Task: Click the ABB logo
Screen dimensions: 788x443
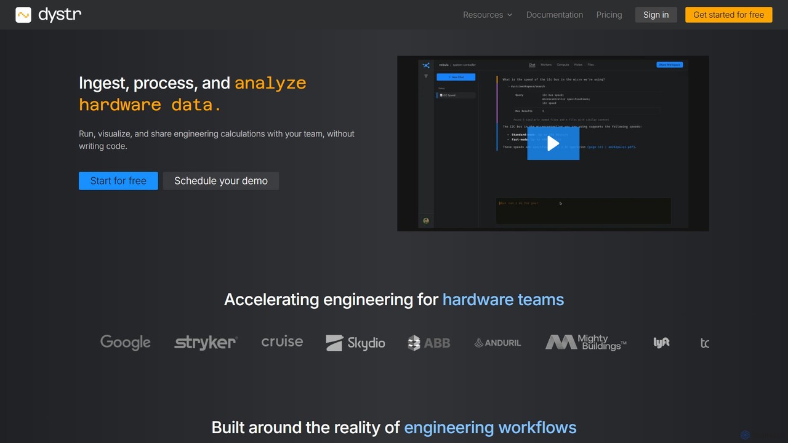Action: click(x=429, y=343)
